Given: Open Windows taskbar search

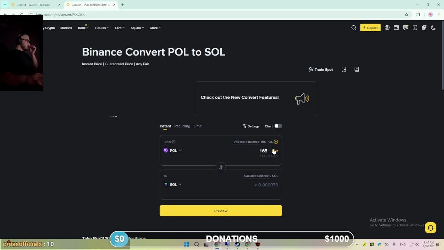Looking at the screenshot, I should click(x=197, y=244).
